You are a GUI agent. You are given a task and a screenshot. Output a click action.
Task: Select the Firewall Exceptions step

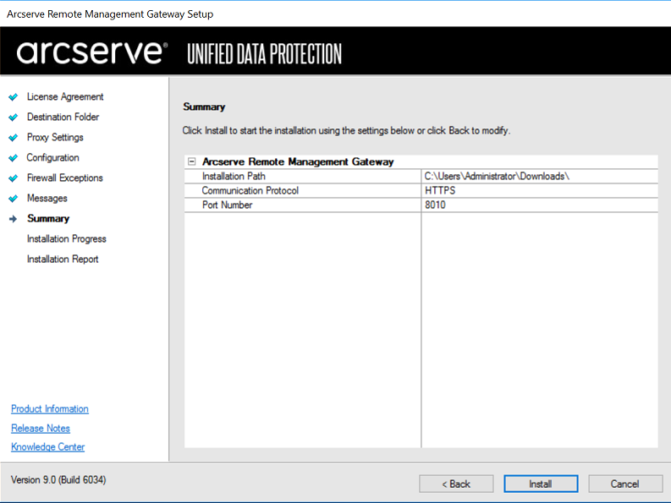[65, 178]
